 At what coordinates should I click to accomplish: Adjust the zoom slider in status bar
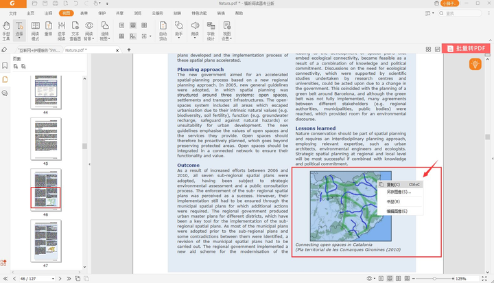434,279
